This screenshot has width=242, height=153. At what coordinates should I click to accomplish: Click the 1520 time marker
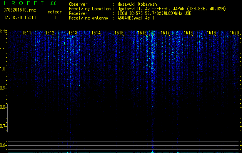click(x=234, y=33)
